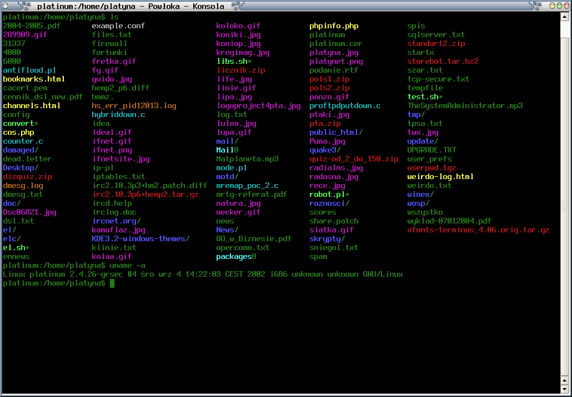Click the uname -a command text
Viewport: 572px width, 397px height.
pyautogui.click(x=127, y=266)
